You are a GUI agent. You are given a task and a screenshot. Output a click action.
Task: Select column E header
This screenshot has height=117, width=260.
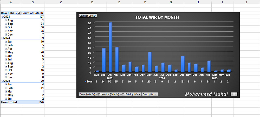pyautogui.click(x=119, y=2)
